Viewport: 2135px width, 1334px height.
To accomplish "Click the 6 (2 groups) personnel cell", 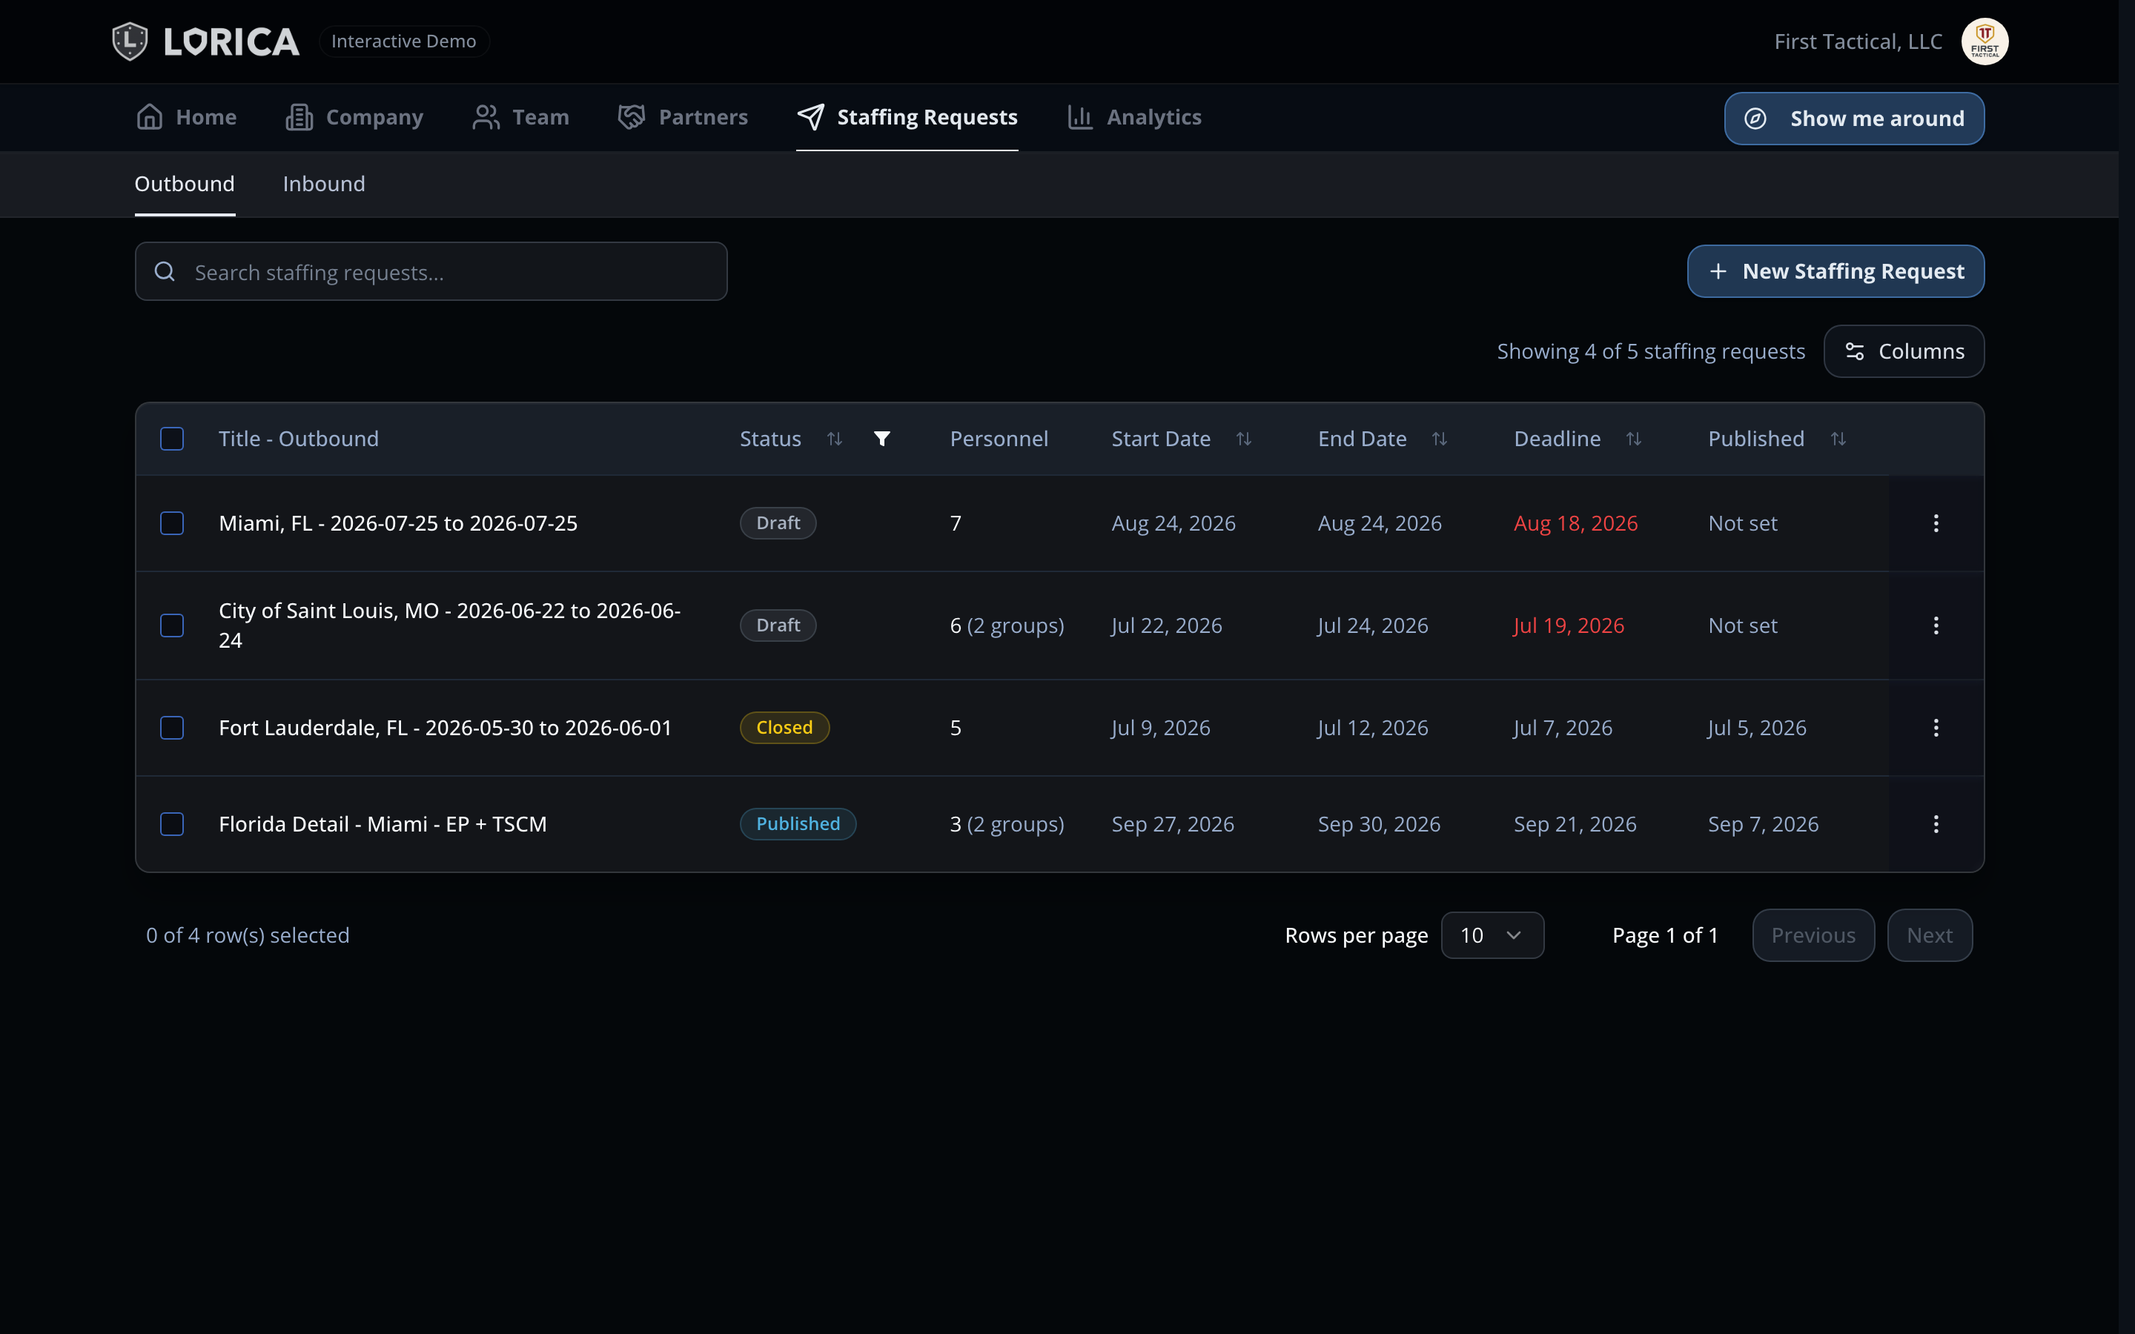I will (x=1007, y=625).
